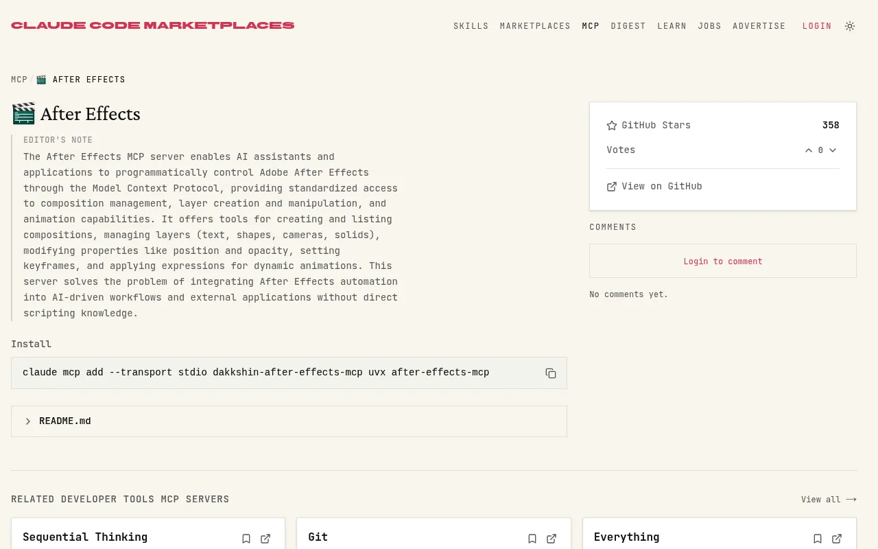Open View on GitHub link
Image resolution: width=878 pixels, height=549 pixels.
(654, 186)
